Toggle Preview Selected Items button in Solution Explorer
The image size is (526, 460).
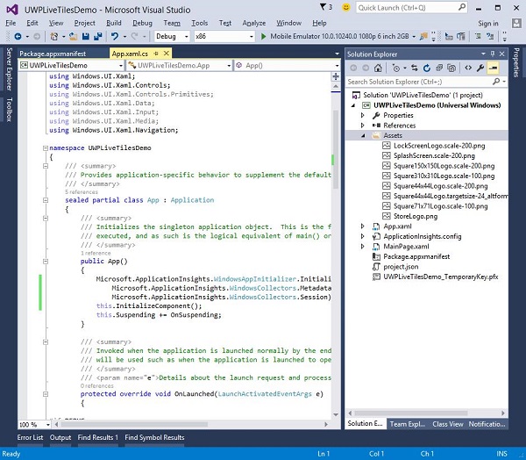(x=494, y=67)
